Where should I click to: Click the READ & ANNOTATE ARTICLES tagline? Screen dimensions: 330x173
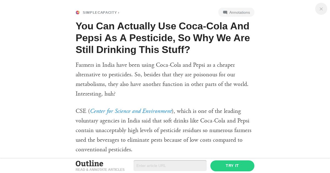click(100, 170)
